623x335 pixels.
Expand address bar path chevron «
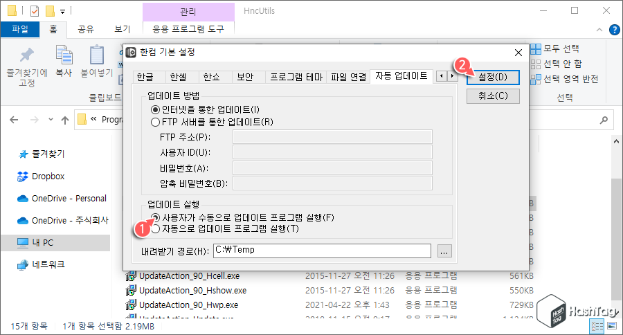pyautogui.click(x=93, y=119)
